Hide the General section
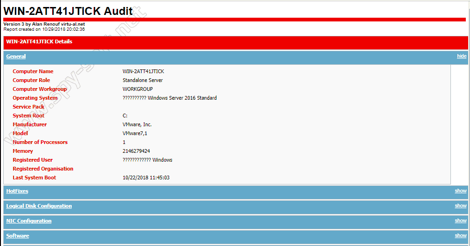The width and height of the screenshot is (470, 246). click(462, 56)
